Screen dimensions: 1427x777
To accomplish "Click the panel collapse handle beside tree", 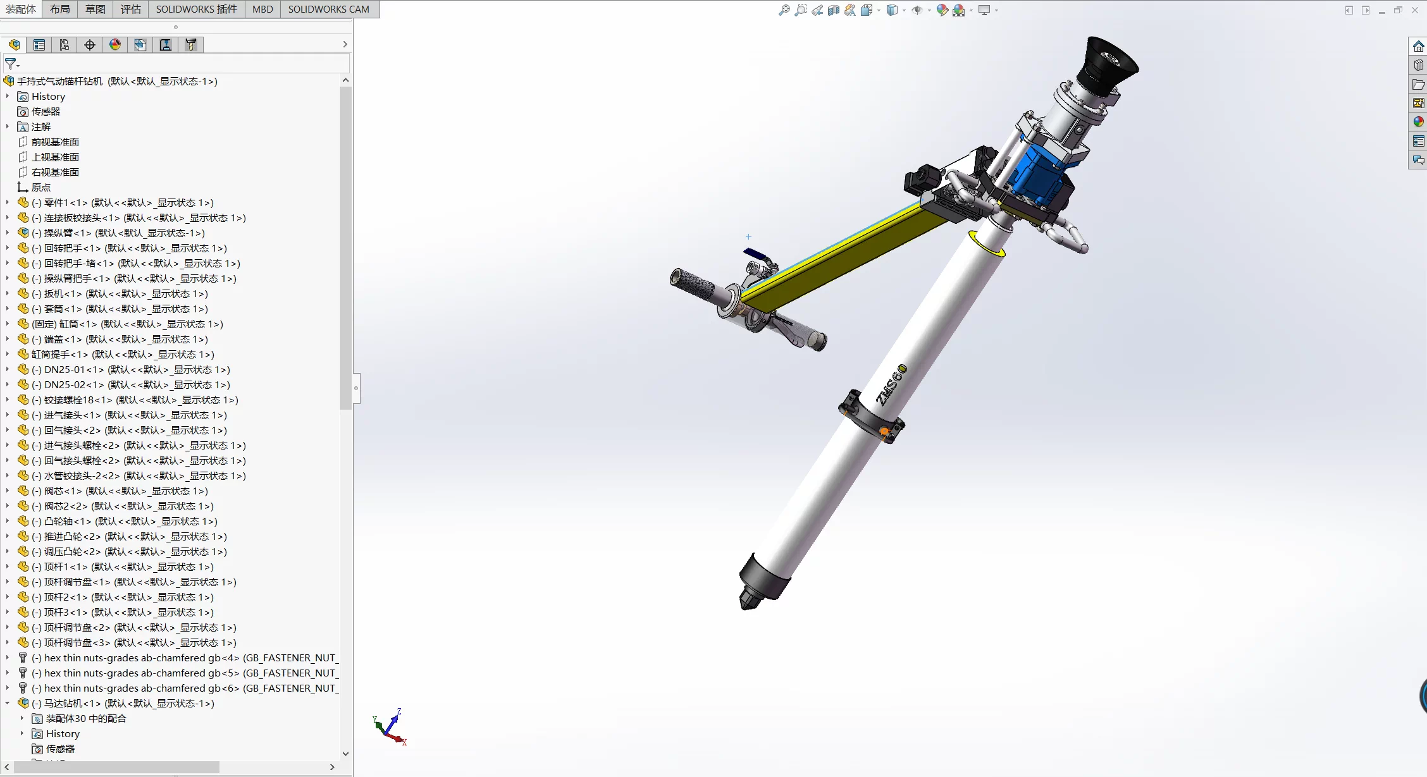I will coord(356,388).
